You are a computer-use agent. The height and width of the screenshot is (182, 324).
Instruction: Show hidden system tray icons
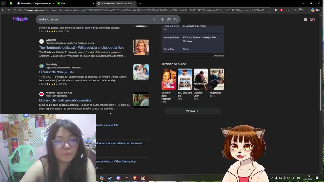(x=272, y=178)
